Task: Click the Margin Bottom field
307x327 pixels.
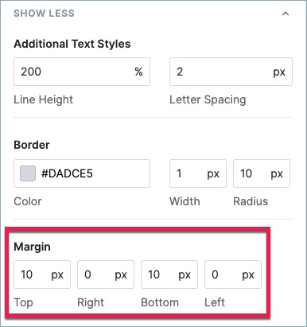Action: click(169, 274)
